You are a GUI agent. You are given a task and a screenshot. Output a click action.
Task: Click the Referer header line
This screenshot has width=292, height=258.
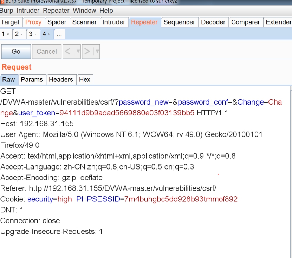click(108, 188)
